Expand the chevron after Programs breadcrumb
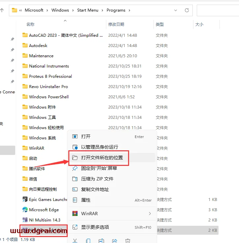 click(x=129, y=10)
